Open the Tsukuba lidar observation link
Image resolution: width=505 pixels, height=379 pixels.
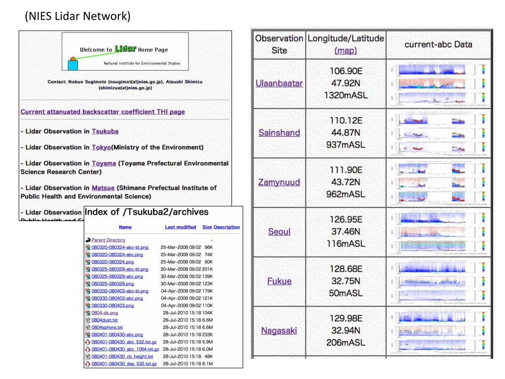point(105,131)
